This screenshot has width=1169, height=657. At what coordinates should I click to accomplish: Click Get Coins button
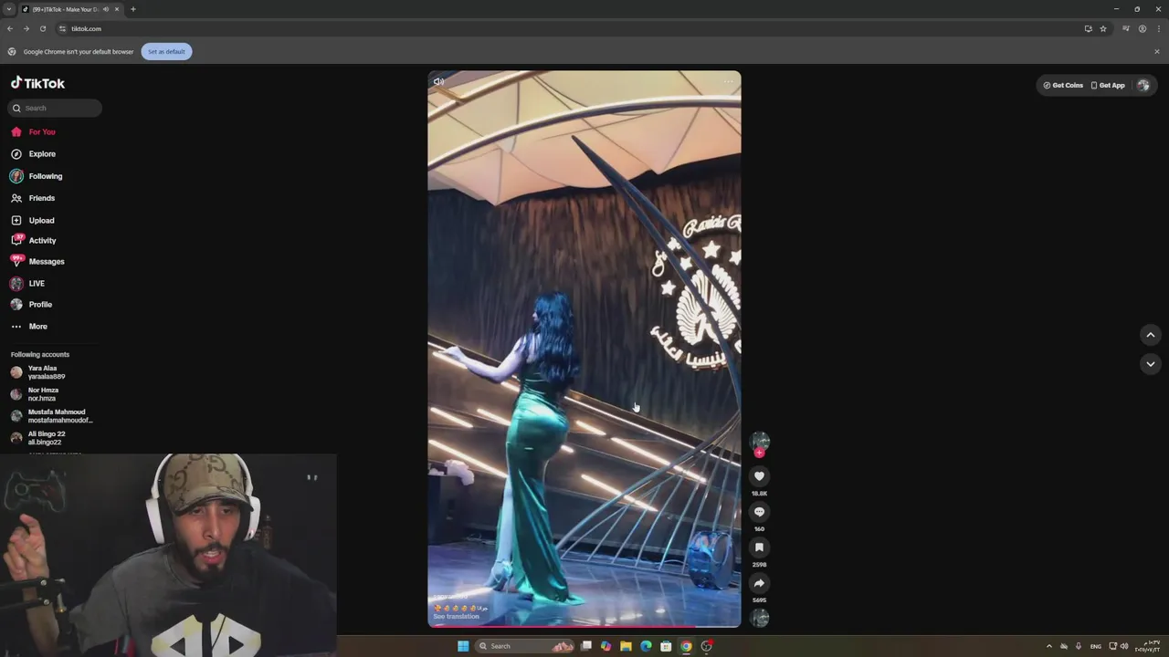[x=1063, y=85]
